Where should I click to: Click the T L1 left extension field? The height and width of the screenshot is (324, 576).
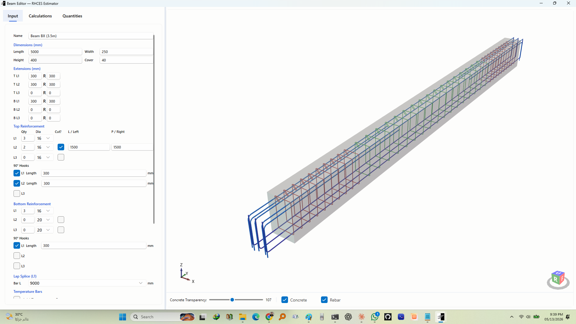click(35, 76)
